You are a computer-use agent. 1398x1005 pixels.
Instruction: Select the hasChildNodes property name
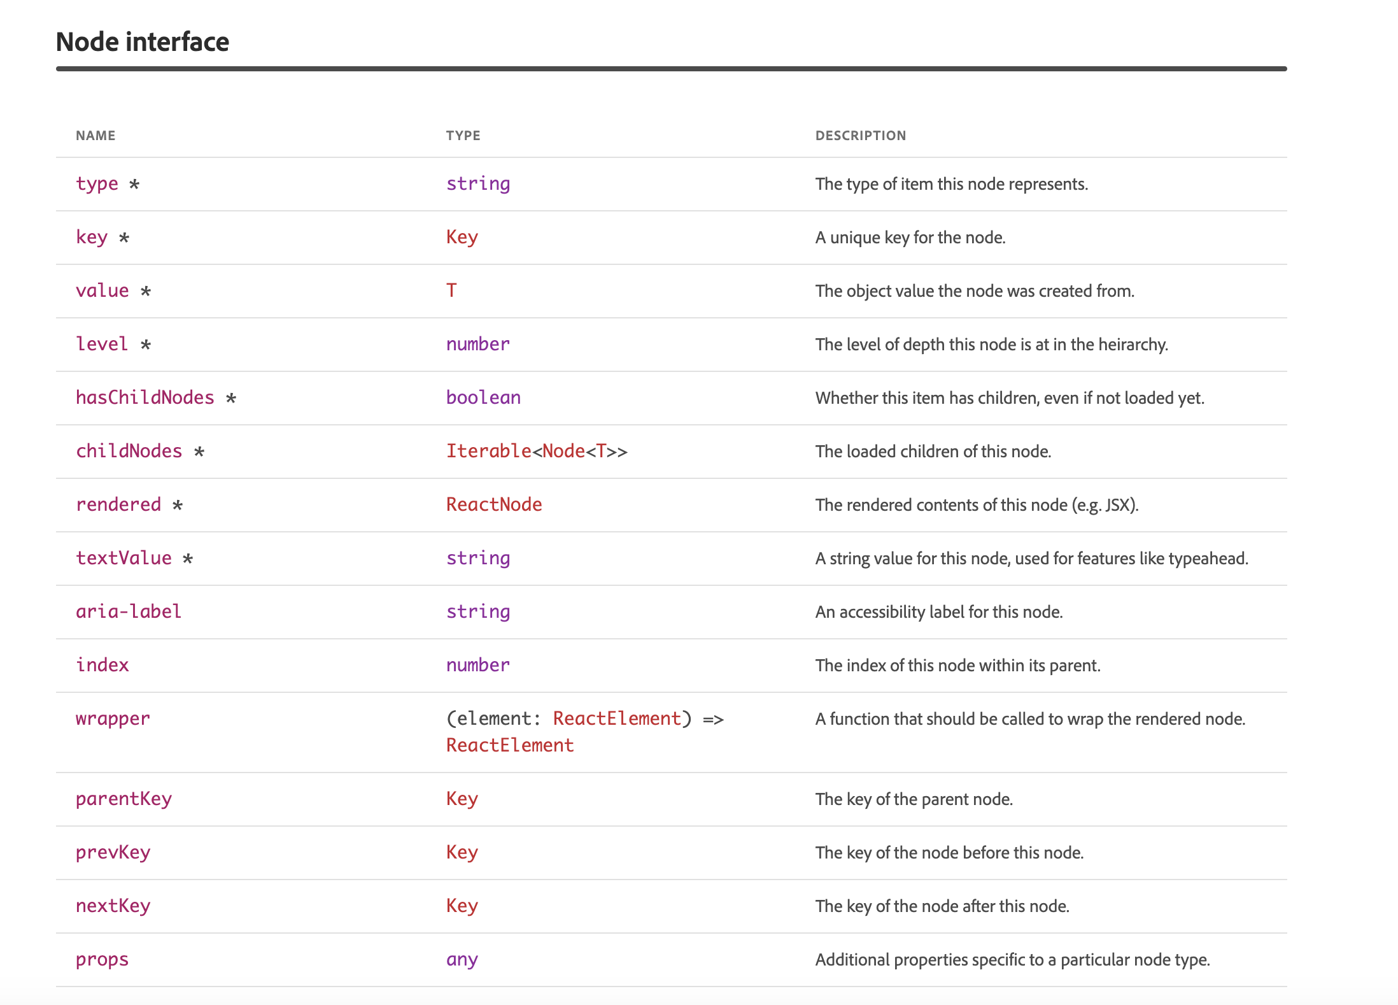(145, 397)
